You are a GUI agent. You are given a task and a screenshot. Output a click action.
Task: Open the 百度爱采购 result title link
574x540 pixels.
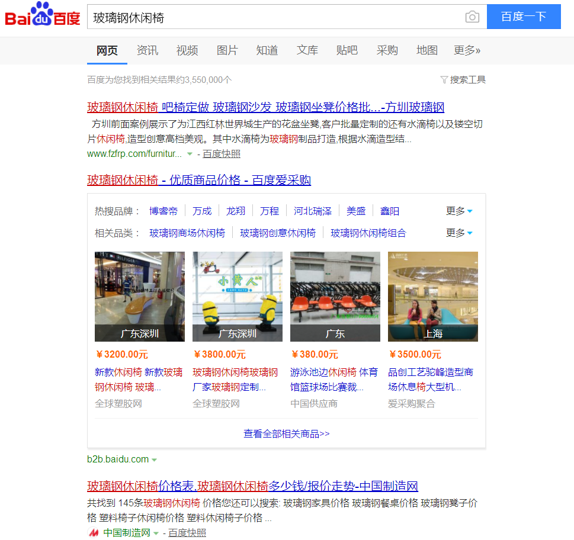click(199, 180)
